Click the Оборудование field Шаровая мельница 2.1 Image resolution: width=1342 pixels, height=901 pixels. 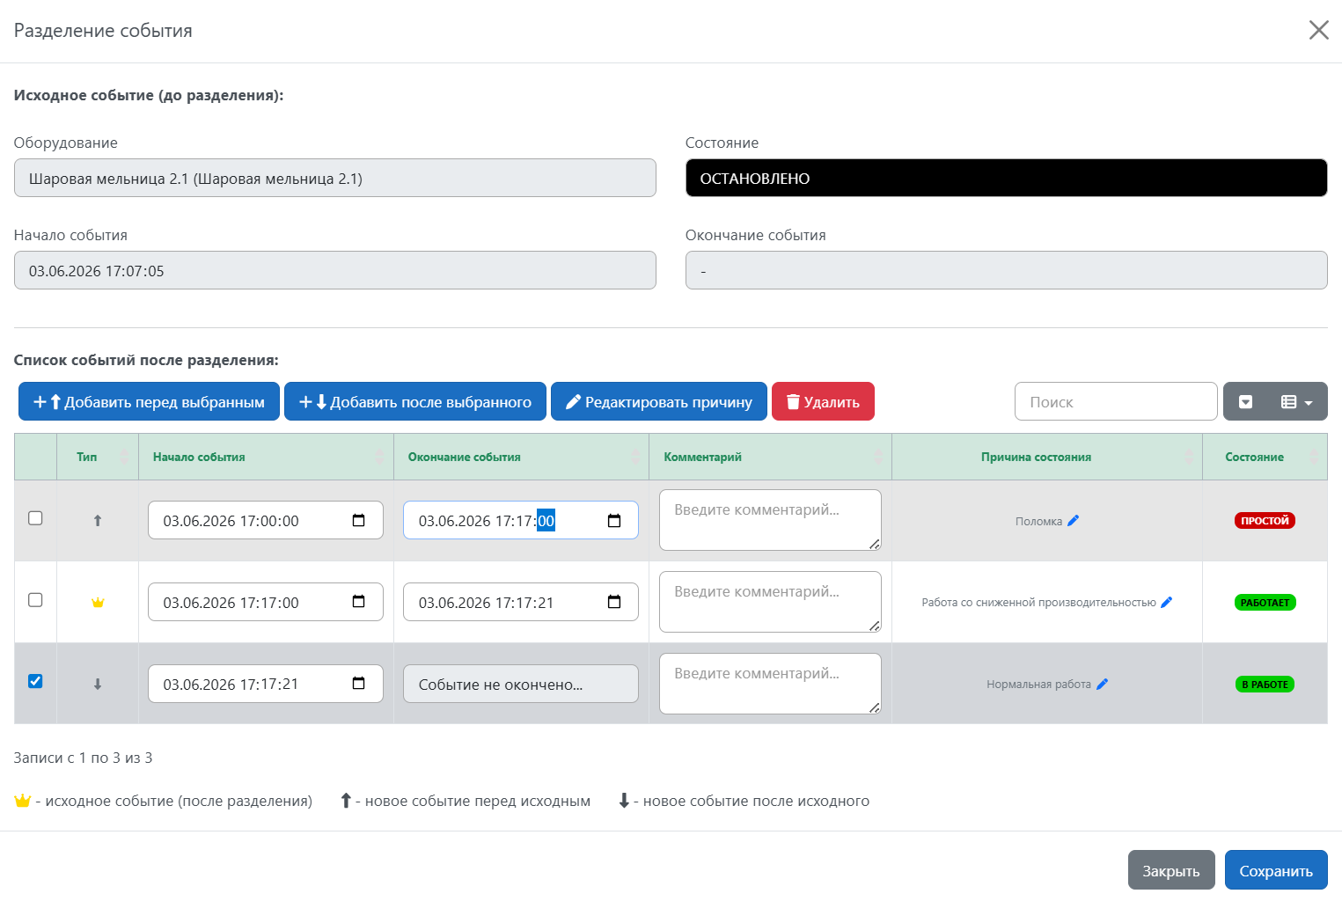tap(335, 178)
